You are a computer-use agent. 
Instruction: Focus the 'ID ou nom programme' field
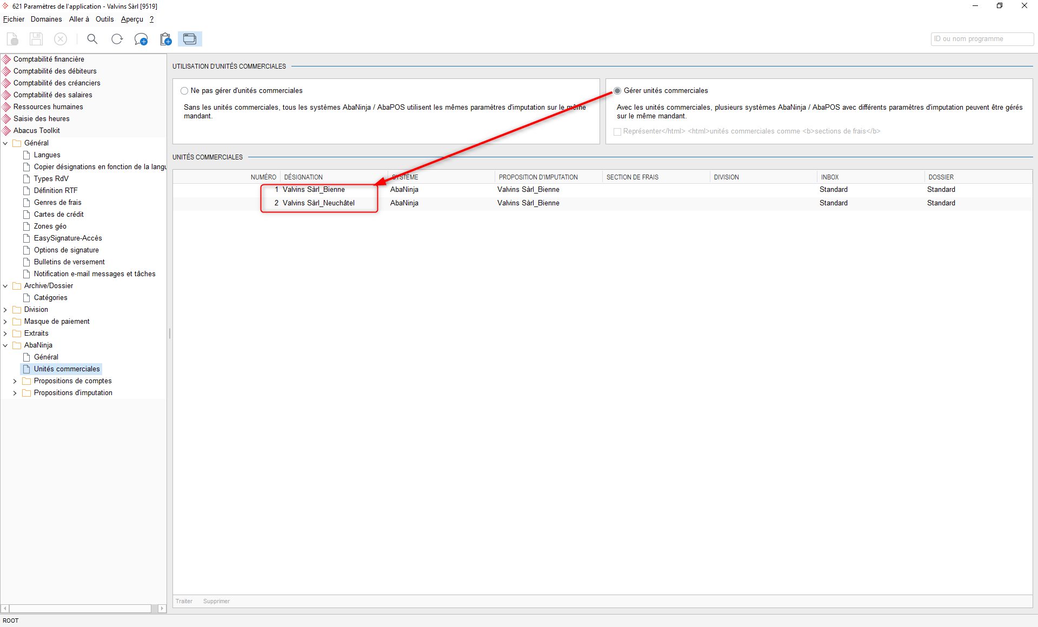[x=982, y=39]
